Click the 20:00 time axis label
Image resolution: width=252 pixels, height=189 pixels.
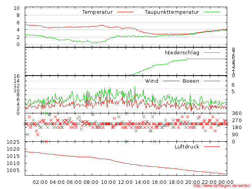(193, 182)
